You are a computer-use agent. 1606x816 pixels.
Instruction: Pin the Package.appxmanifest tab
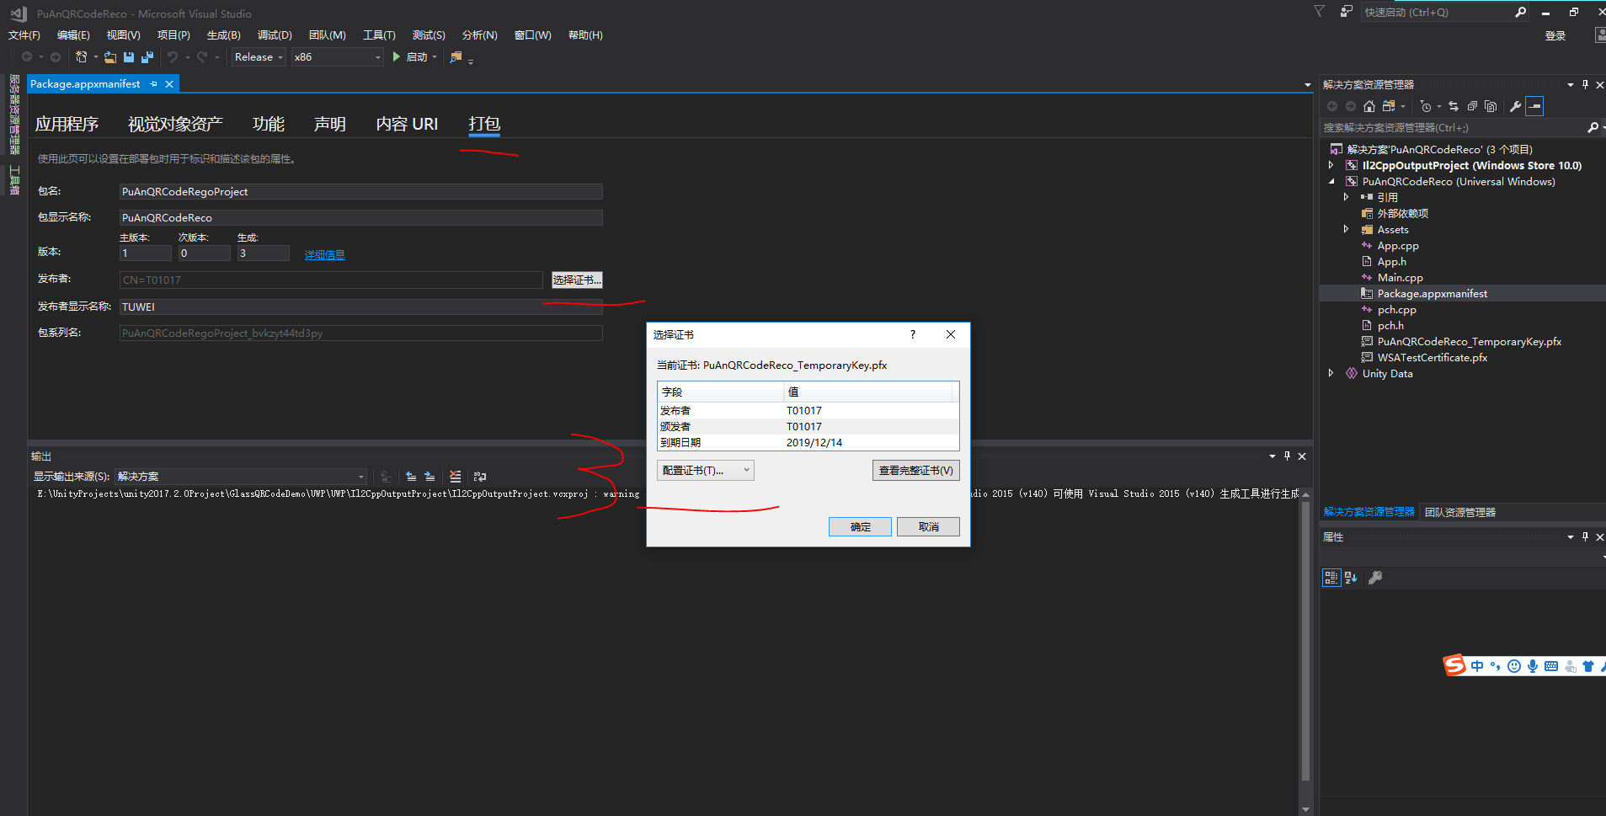153,84
